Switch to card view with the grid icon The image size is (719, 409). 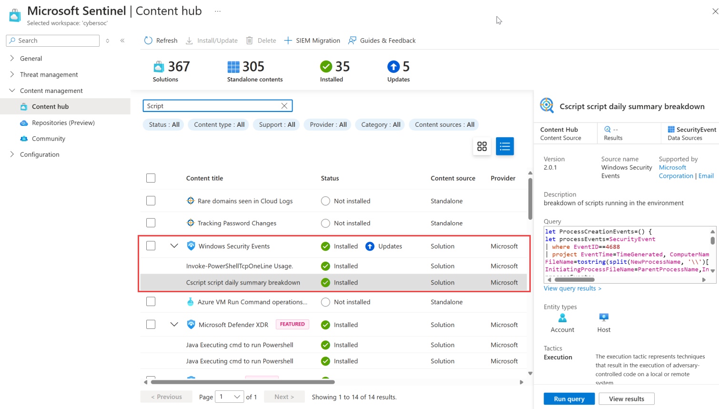coord(482,146)
